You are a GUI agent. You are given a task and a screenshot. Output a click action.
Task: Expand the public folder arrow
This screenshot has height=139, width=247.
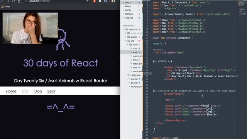[126, 37]
